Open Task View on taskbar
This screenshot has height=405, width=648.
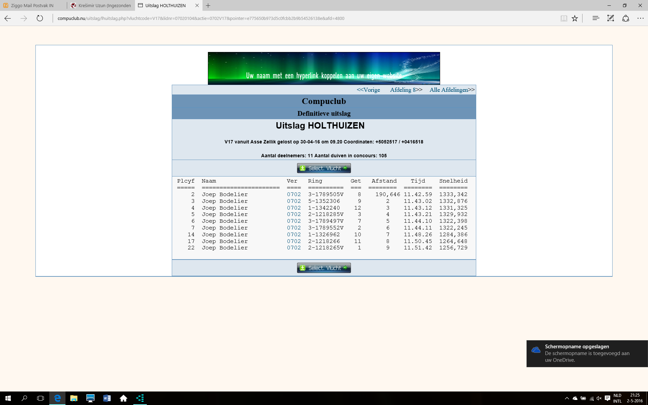tap(40, 398)
